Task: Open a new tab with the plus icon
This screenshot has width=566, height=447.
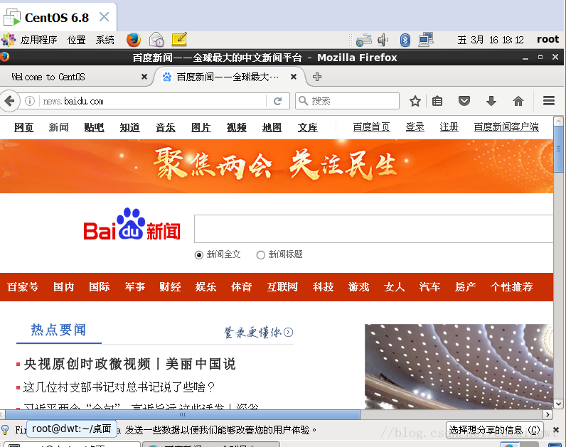Action: [317, 77]
